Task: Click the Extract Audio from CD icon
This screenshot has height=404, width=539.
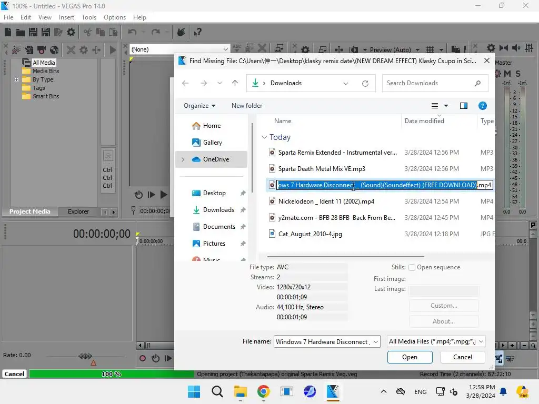Action: (54, 50)
